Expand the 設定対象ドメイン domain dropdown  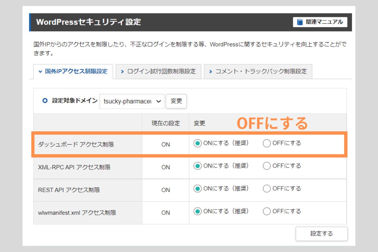[x=132, y=101]
